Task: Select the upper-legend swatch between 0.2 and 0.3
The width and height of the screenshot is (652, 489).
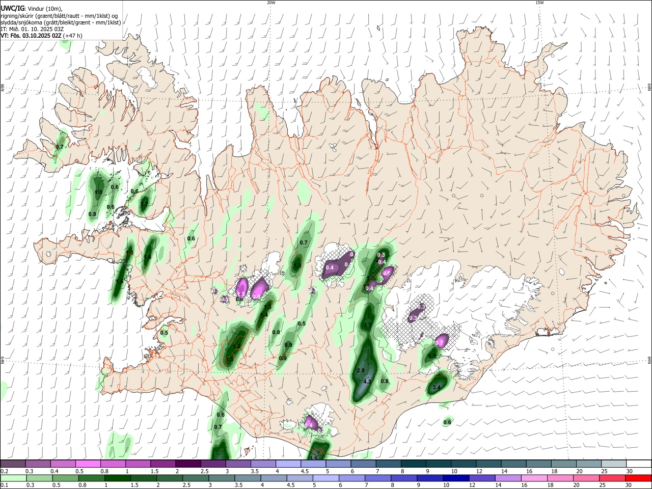Action: point(13,464)
